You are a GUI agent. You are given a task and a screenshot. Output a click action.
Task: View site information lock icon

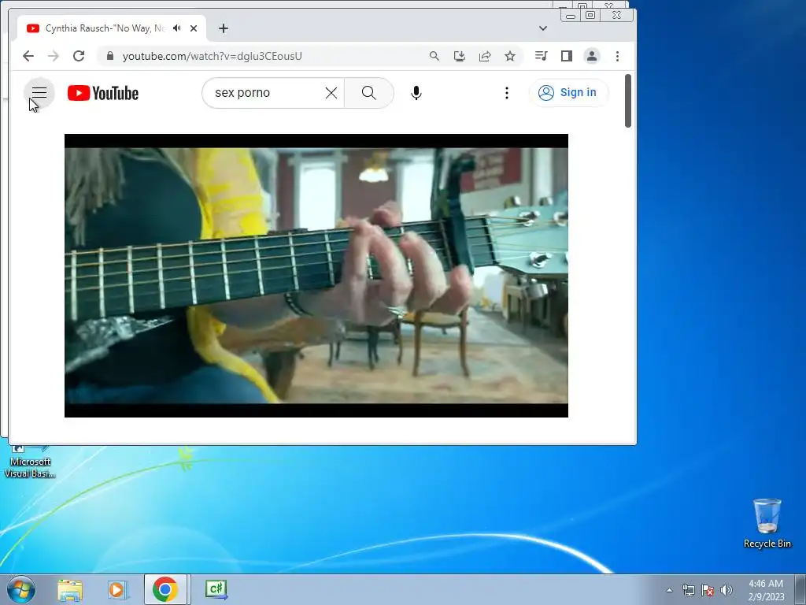[109, 56]
